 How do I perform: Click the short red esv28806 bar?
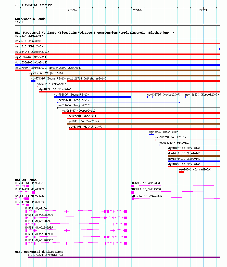click(182, 172)
